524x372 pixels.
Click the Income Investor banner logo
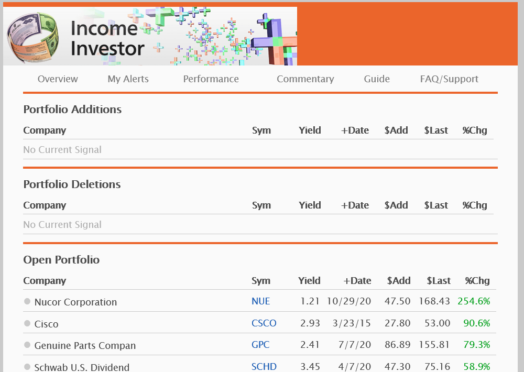(150, 36)
